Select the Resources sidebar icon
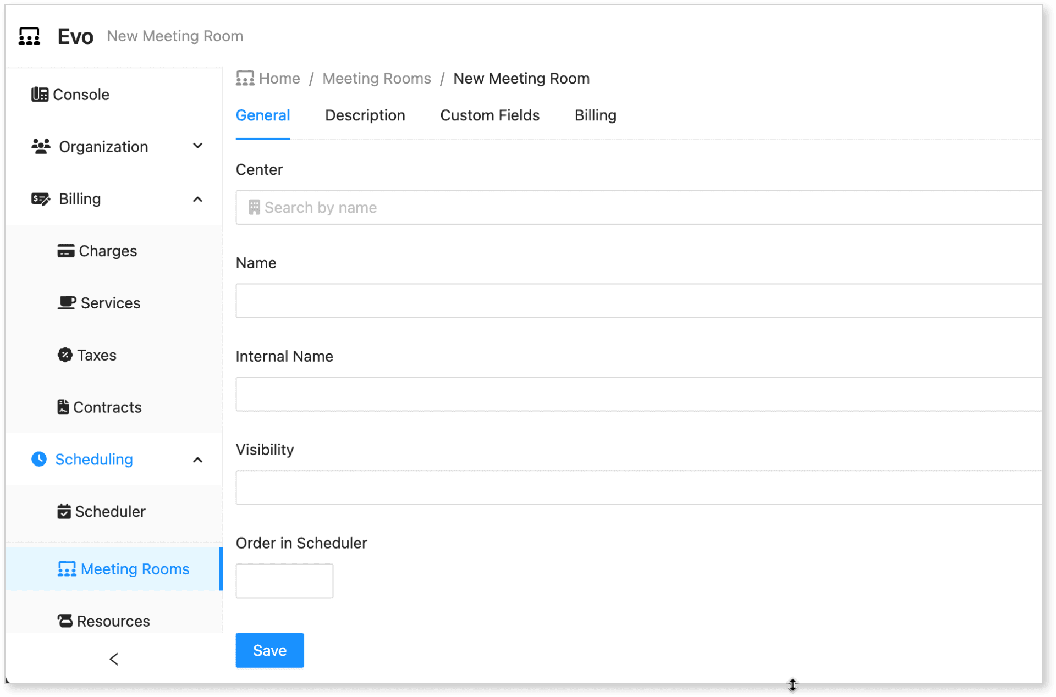Viewport: 1056px width, 697px height. point(65,621)
